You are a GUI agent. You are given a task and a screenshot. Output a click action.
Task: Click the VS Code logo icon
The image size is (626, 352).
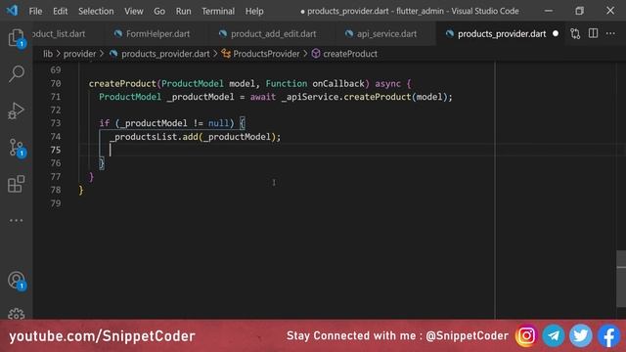click(13, 11)
